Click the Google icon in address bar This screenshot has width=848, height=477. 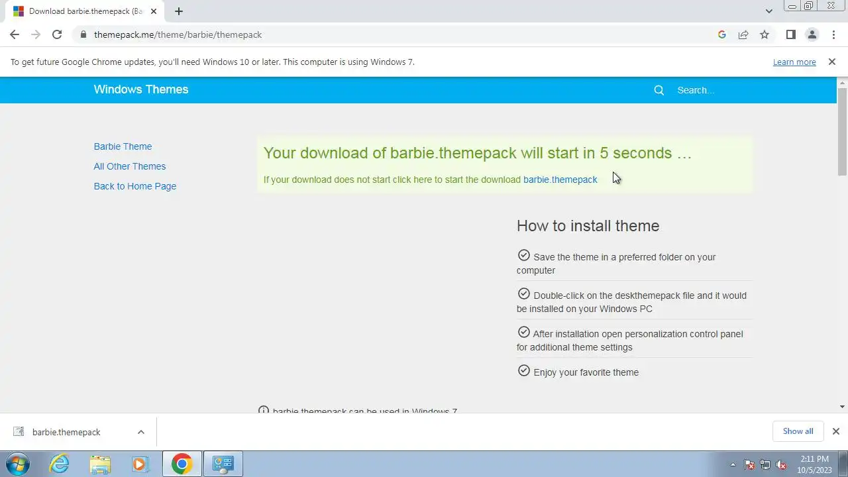[x=722, y=34]
